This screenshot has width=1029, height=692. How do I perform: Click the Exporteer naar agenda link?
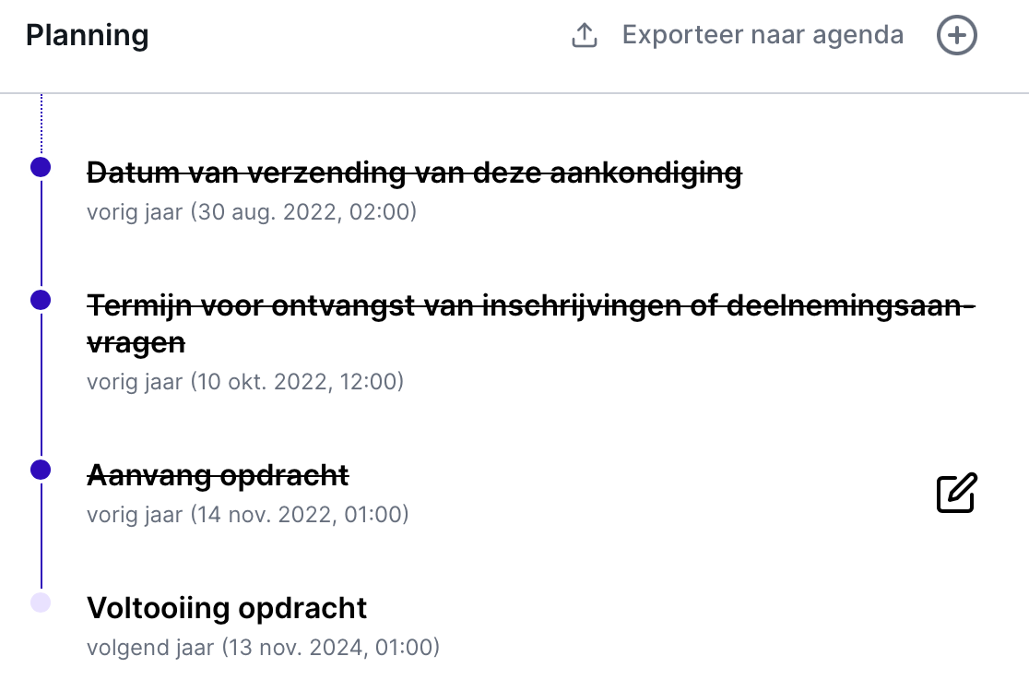coord(763,35)
